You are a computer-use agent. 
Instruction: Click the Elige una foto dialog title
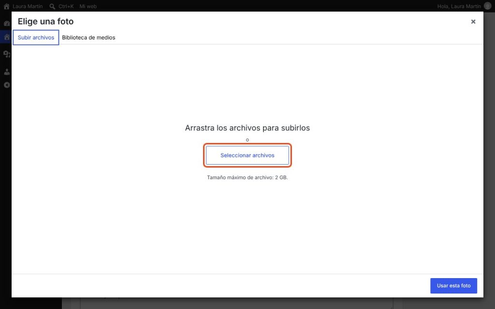coord(46,21)
